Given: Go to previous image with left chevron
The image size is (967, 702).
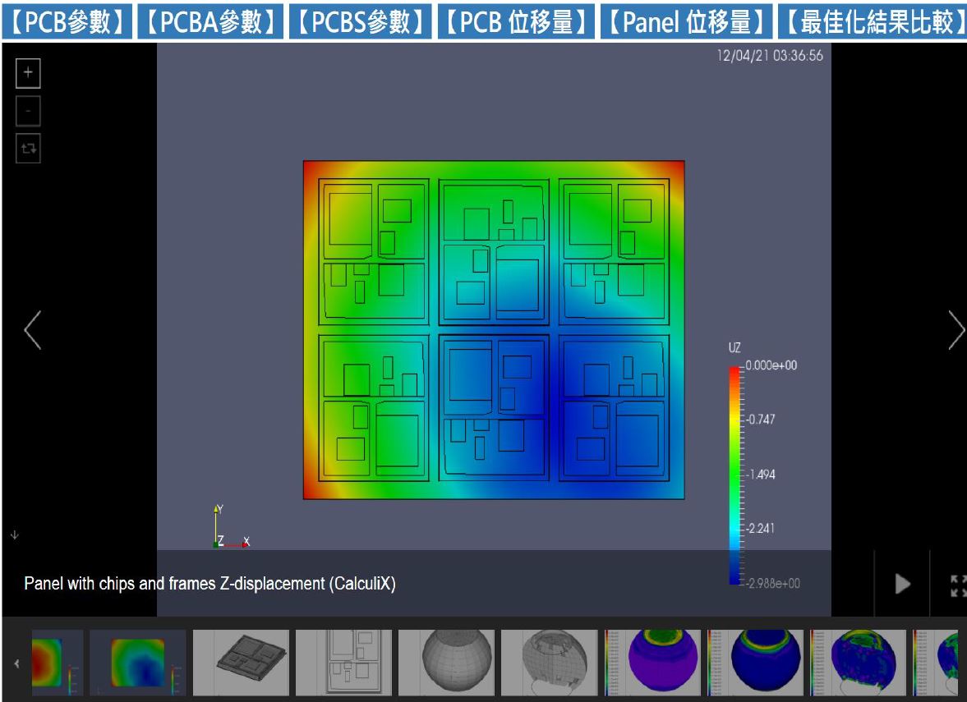Looking at the screenshot, I should tap(33, 330).
